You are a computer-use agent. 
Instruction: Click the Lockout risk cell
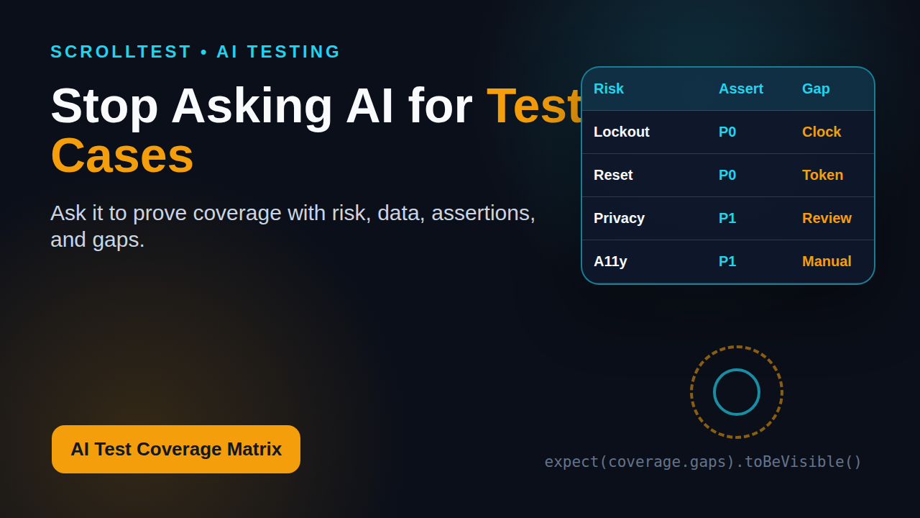coord(622,132)
